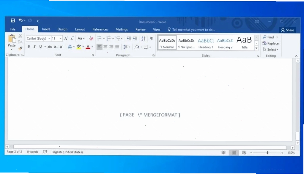Viewport: 304px width, 174px height.
Task: Toggle Show/Hide paragraph marks
Action: (x=152, y=38)
